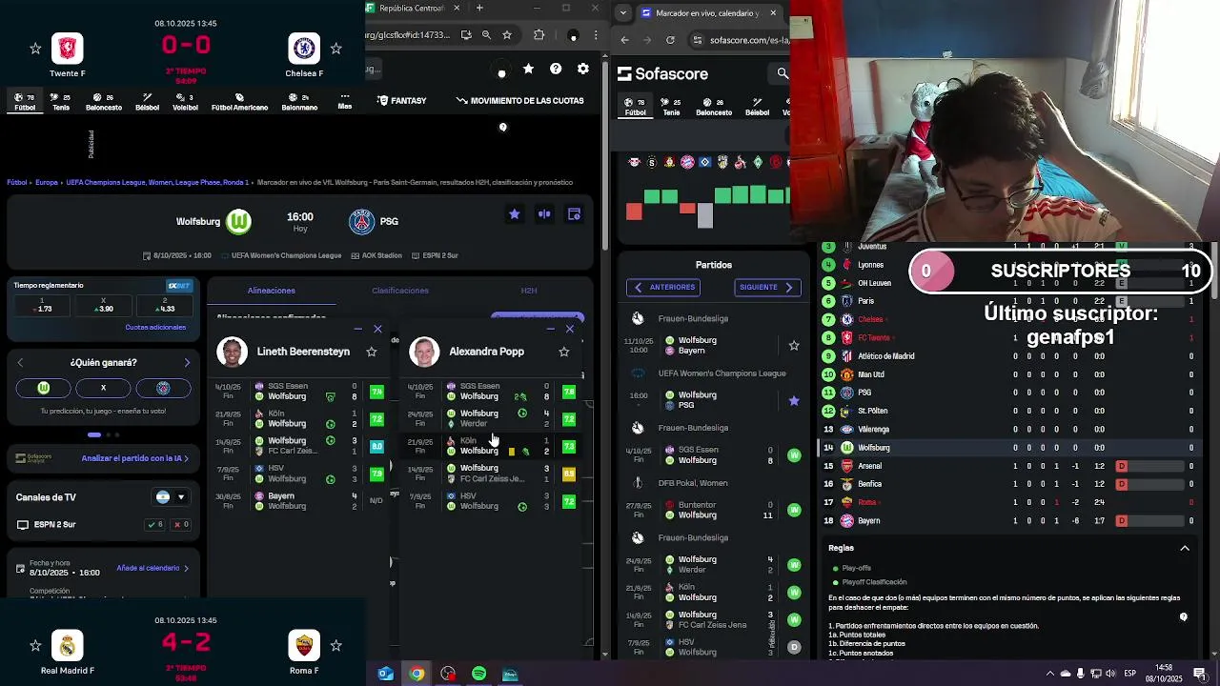Screen dimensions: 1220x686
Task: Click Añade al calendario link
Action: (x=152, y=568)
